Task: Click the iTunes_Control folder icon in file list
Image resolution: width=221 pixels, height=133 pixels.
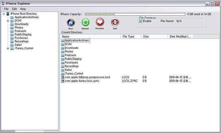Action: pos(63,74)
